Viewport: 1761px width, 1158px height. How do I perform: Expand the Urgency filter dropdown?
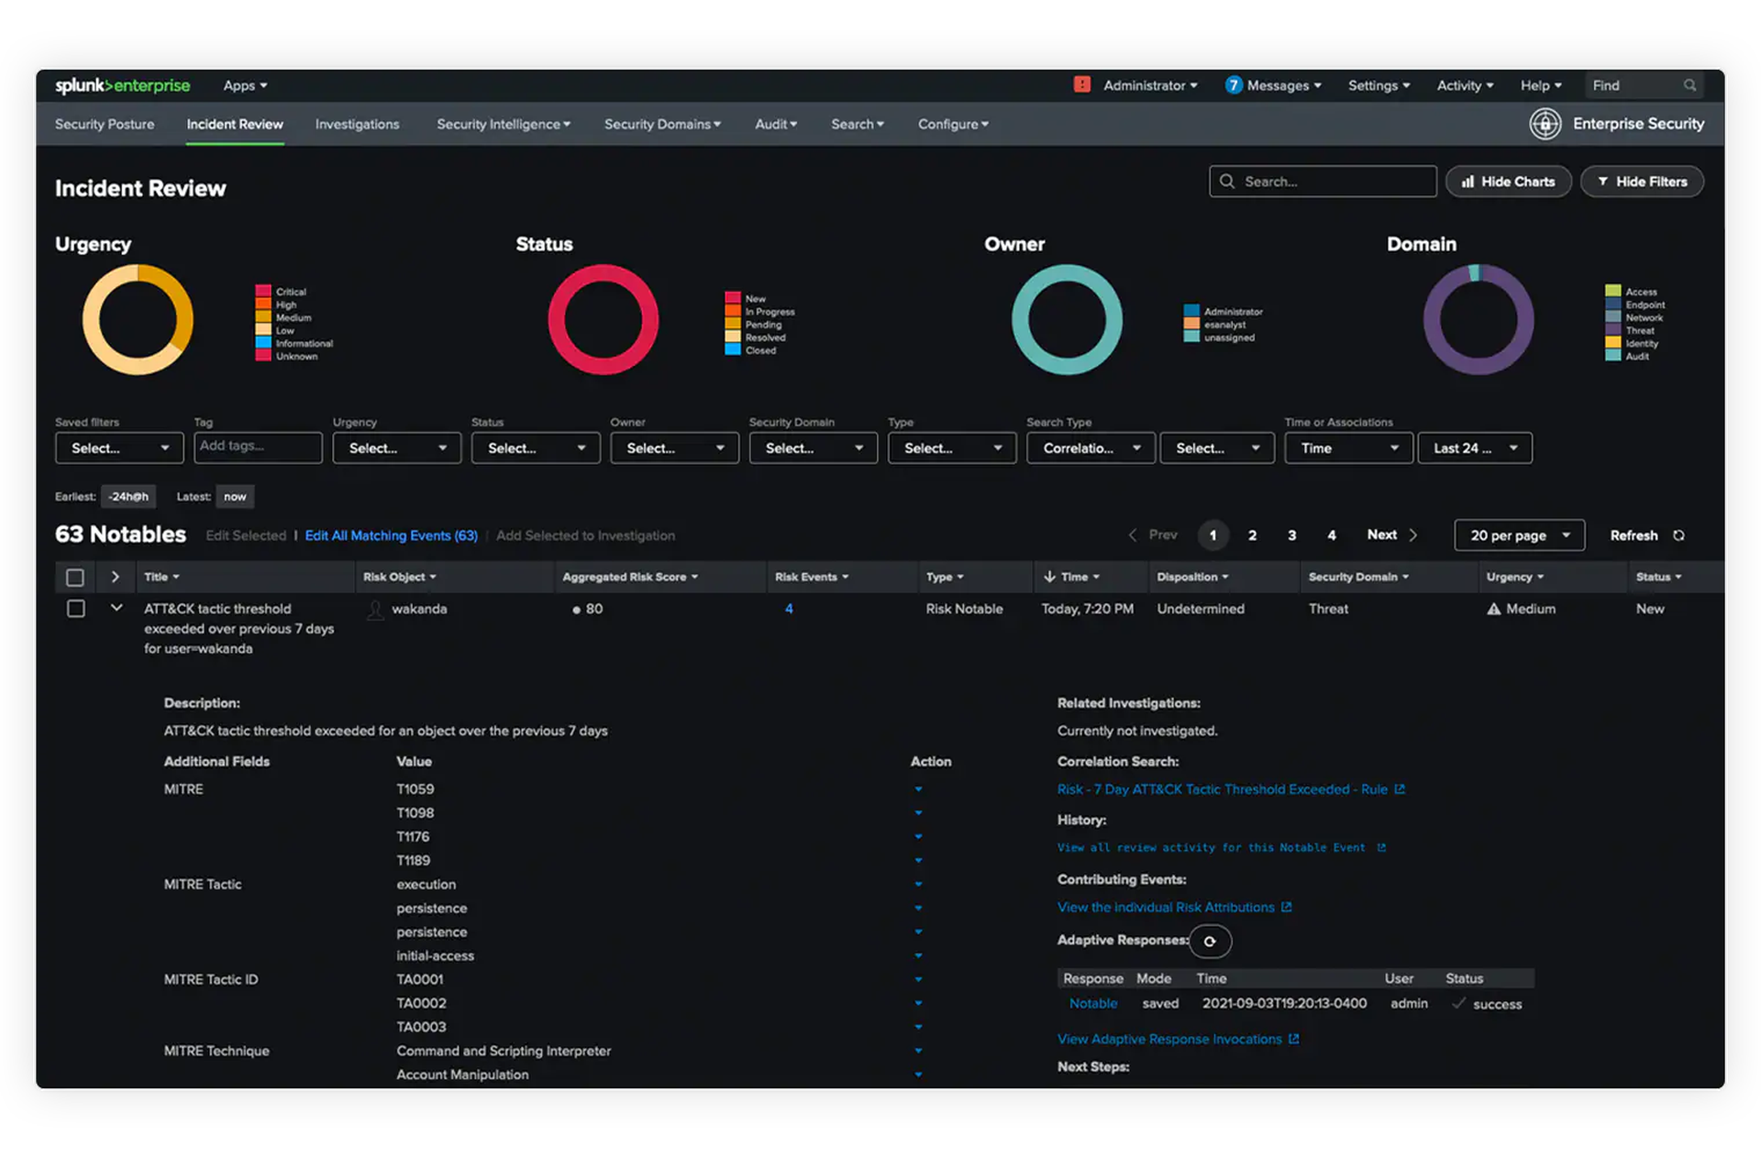(392, 447)
